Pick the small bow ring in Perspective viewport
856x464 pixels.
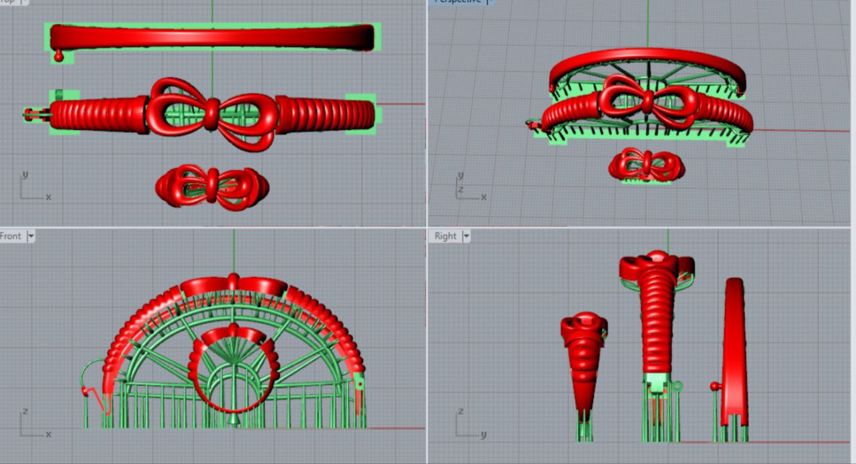pos(646,165)
